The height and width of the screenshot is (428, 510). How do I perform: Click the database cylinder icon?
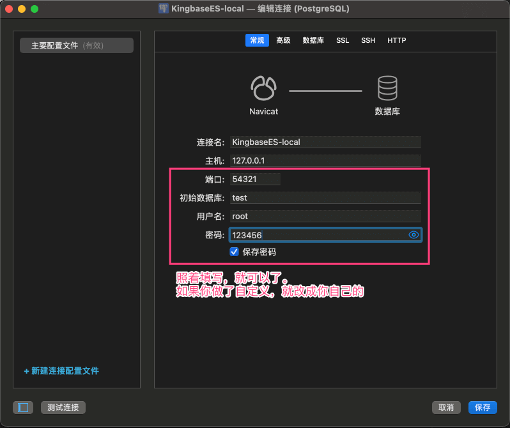click(387, 88)
